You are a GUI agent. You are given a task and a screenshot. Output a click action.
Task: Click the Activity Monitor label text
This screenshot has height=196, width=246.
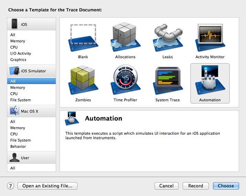tap(210, 57)
